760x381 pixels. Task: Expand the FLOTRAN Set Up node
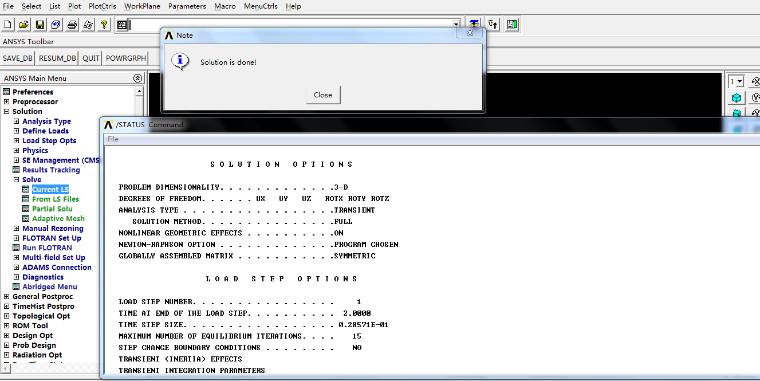pyautogui.click(x=16, y=238)
